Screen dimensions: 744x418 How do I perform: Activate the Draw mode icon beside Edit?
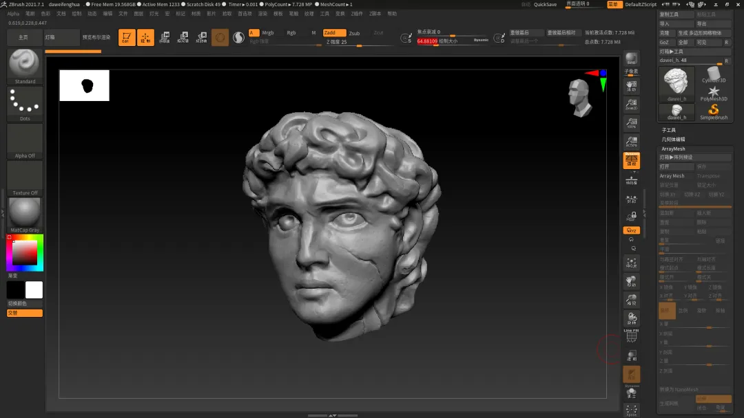[145, 38]
